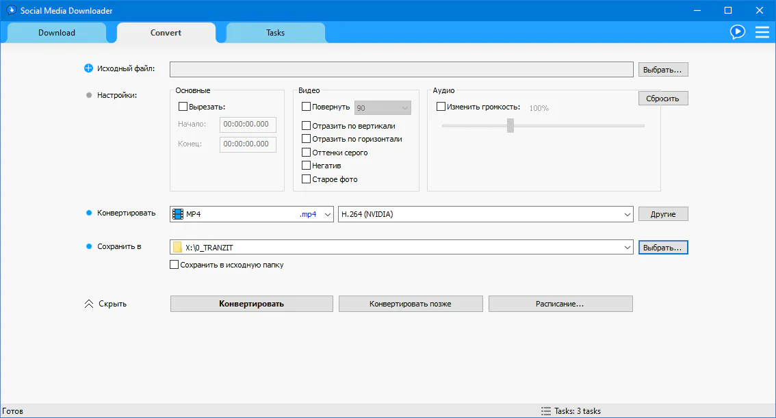This screenshot has width=776, height=418.
Task: Enable the Вырезать checkbox
Action: pyautogui.click(x=183, y=107)
